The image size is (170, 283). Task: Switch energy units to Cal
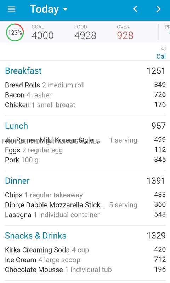click(x=161, y=56)
